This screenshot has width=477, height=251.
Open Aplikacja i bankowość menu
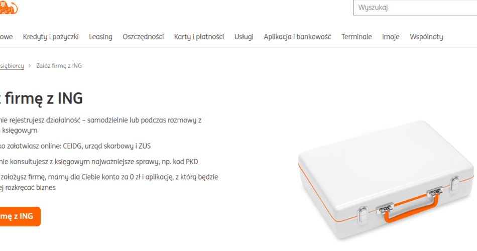click(x=297, y=37)
